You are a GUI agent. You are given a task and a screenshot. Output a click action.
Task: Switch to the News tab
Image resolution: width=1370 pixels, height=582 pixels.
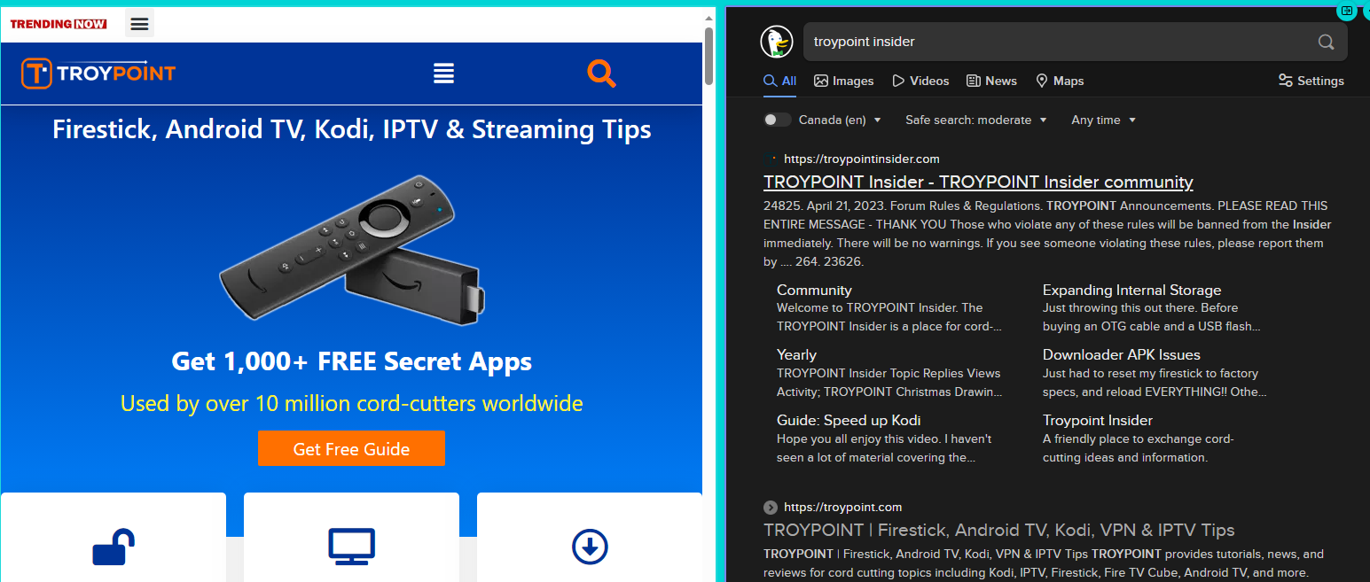point(991,81)
